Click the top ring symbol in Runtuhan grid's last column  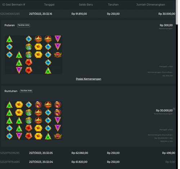(58, 105)
